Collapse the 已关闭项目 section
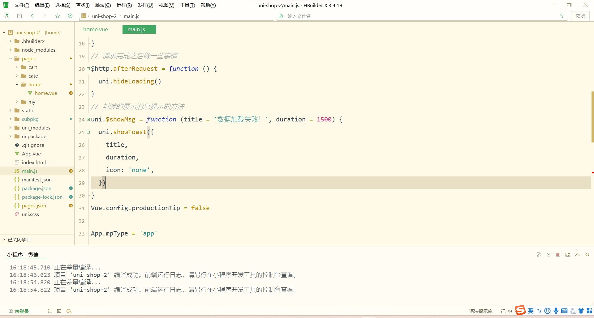This screenshot has width=594, height=318. click(x=4, y=239)
